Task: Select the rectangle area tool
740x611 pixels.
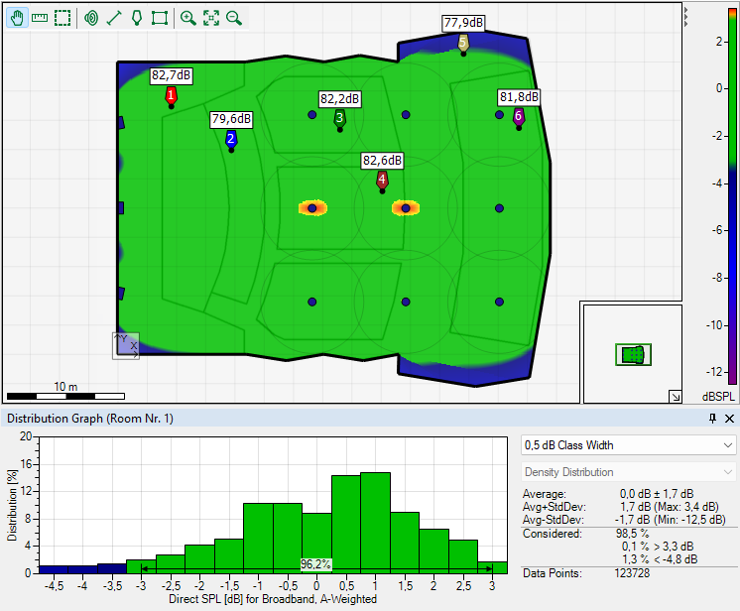Action: coord(160,18)
